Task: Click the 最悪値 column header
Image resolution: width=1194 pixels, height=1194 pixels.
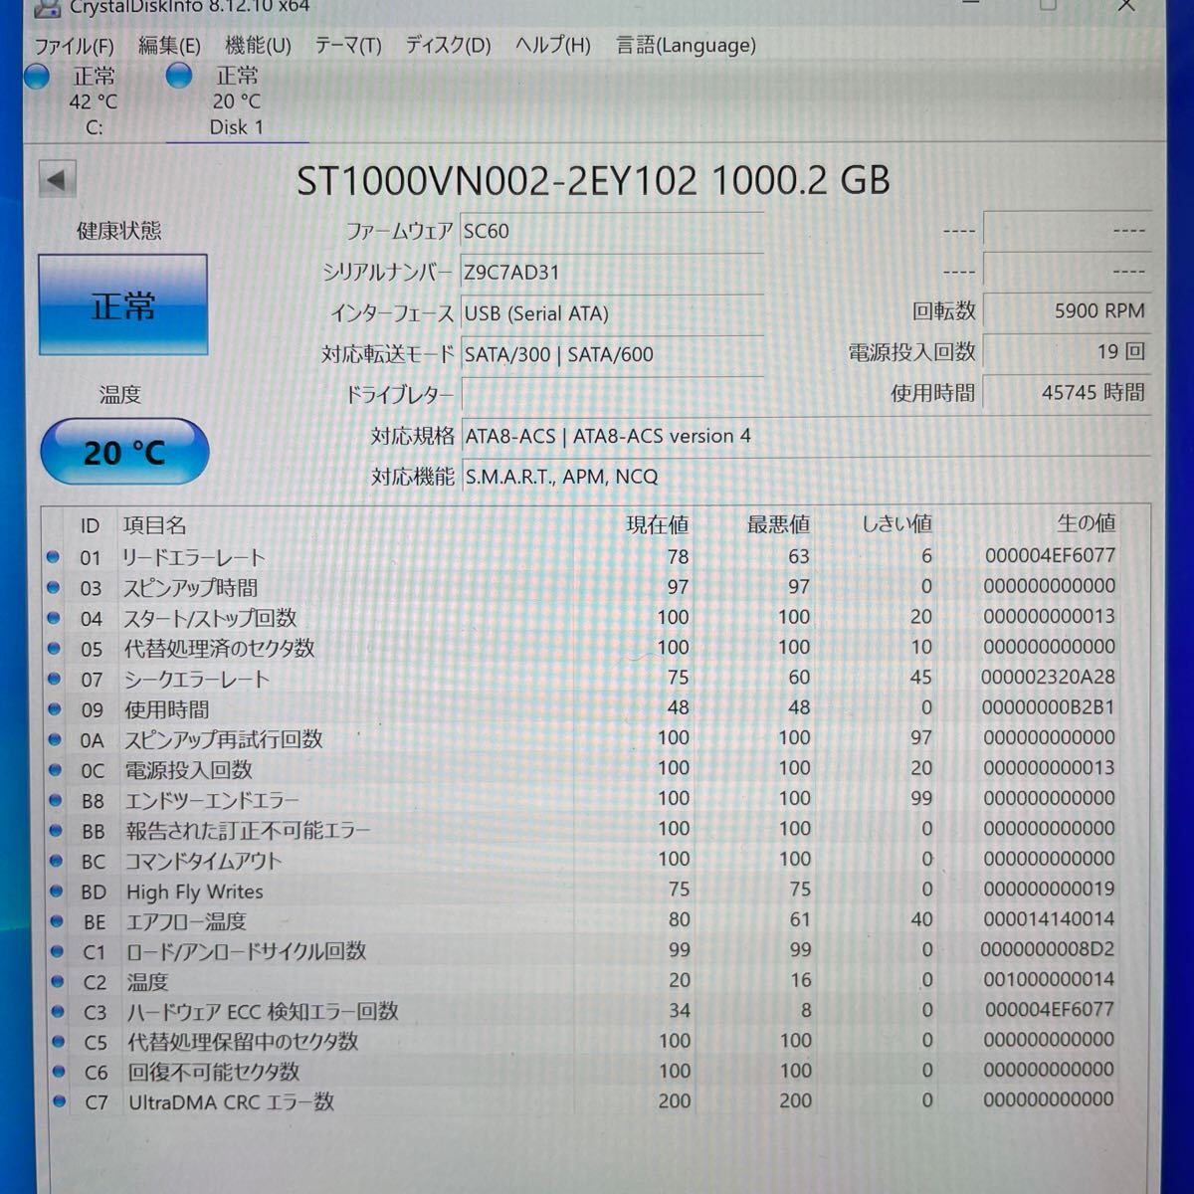Action: (x=778, y=523)
